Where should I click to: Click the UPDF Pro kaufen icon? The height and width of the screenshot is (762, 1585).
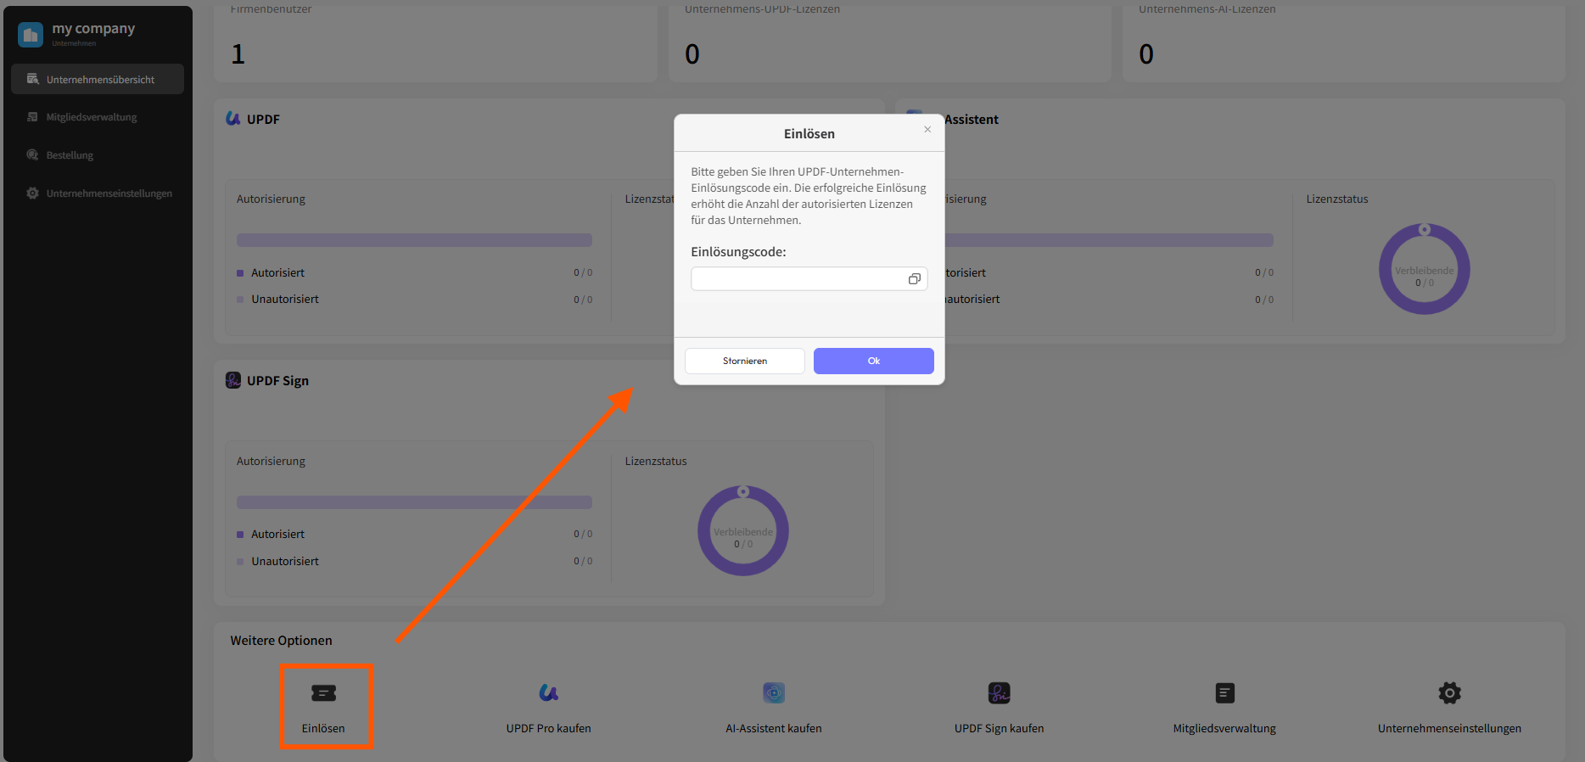tap(549, 693)
